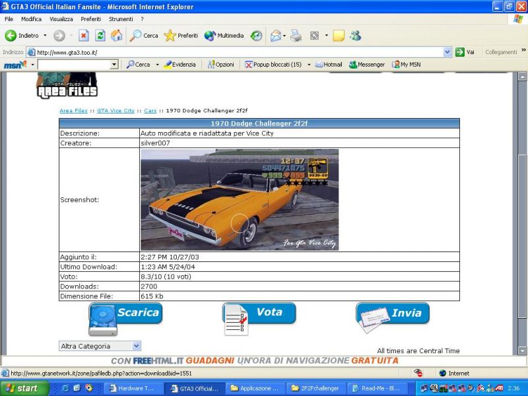Open the ? help menu
This screenshot has height=396, width=528.
(x=142, y=19)
